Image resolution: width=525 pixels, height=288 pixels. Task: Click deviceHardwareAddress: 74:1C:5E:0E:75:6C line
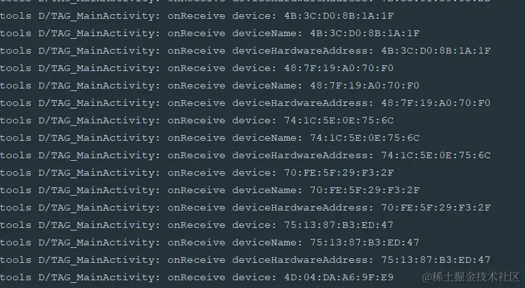tap(246, 155)
